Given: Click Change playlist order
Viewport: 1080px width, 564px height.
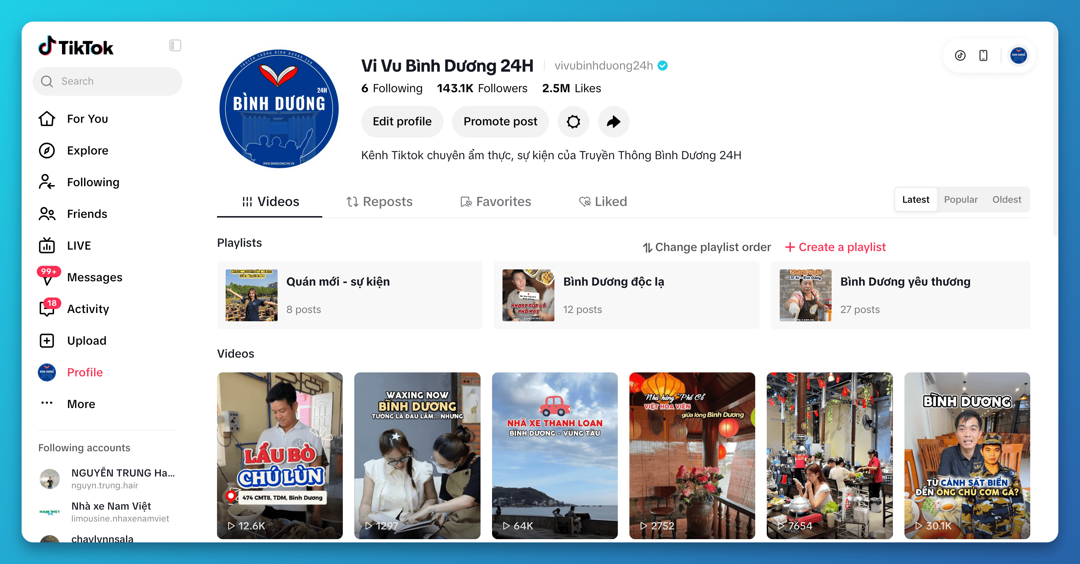Looking at the screenshot, I should point(707,247).
